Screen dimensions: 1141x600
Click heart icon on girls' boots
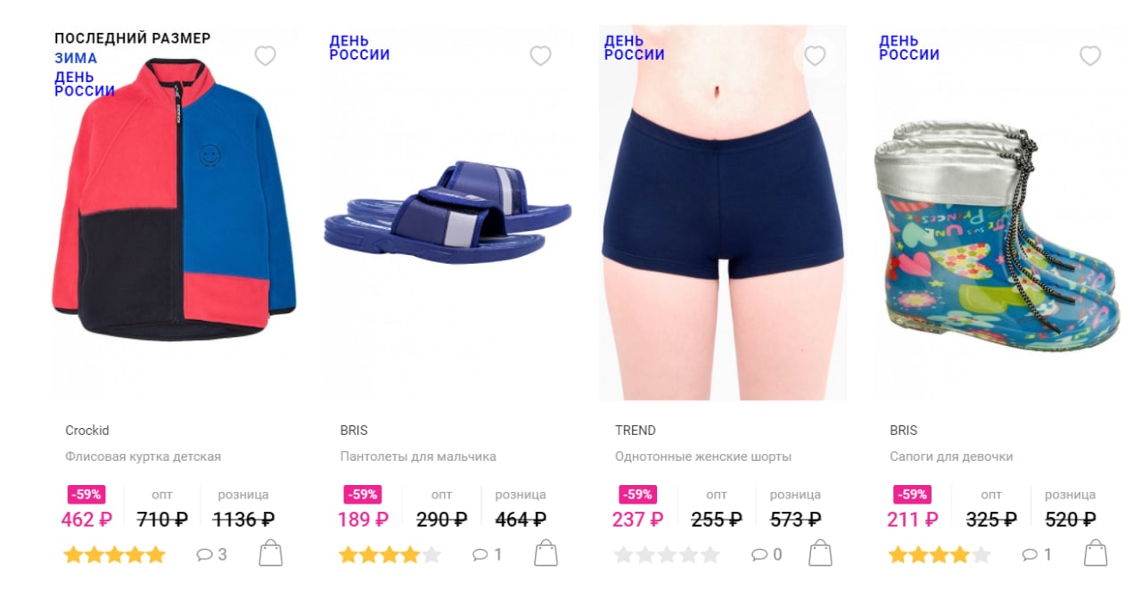1090,56
